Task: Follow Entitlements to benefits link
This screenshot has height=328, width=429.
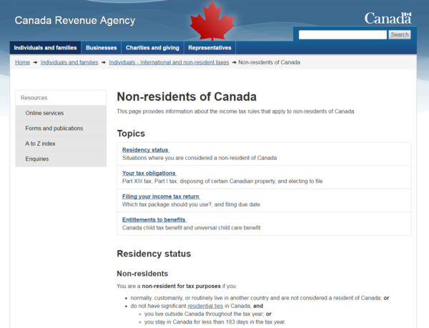Action: pyautogui.click(x=154, y=220)
